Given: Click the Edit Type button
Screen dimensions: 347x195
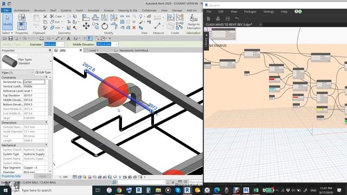Looking at the screenshot, I should (x=43, y=73).
